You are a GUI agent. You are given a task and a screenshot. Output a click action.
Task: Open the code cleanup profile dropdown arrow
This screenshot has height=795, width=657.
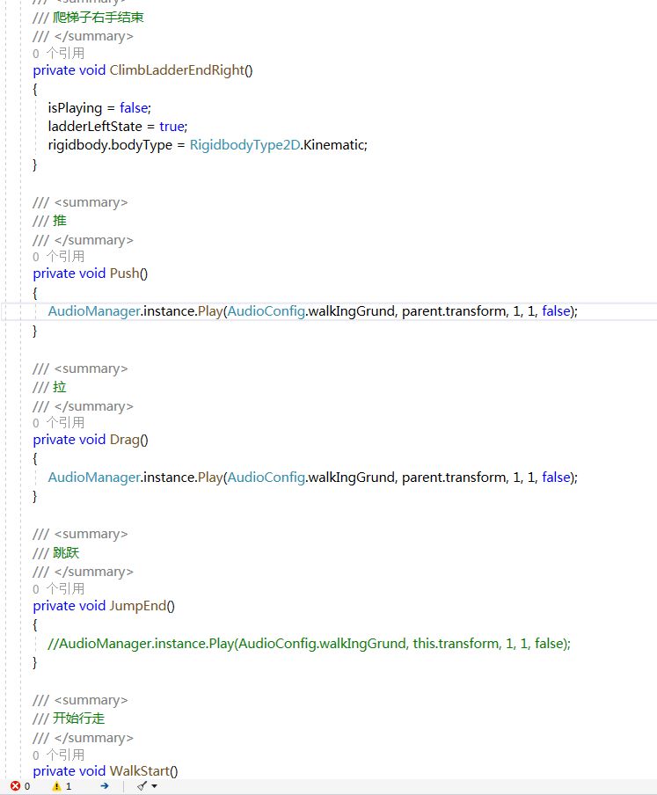155,786
